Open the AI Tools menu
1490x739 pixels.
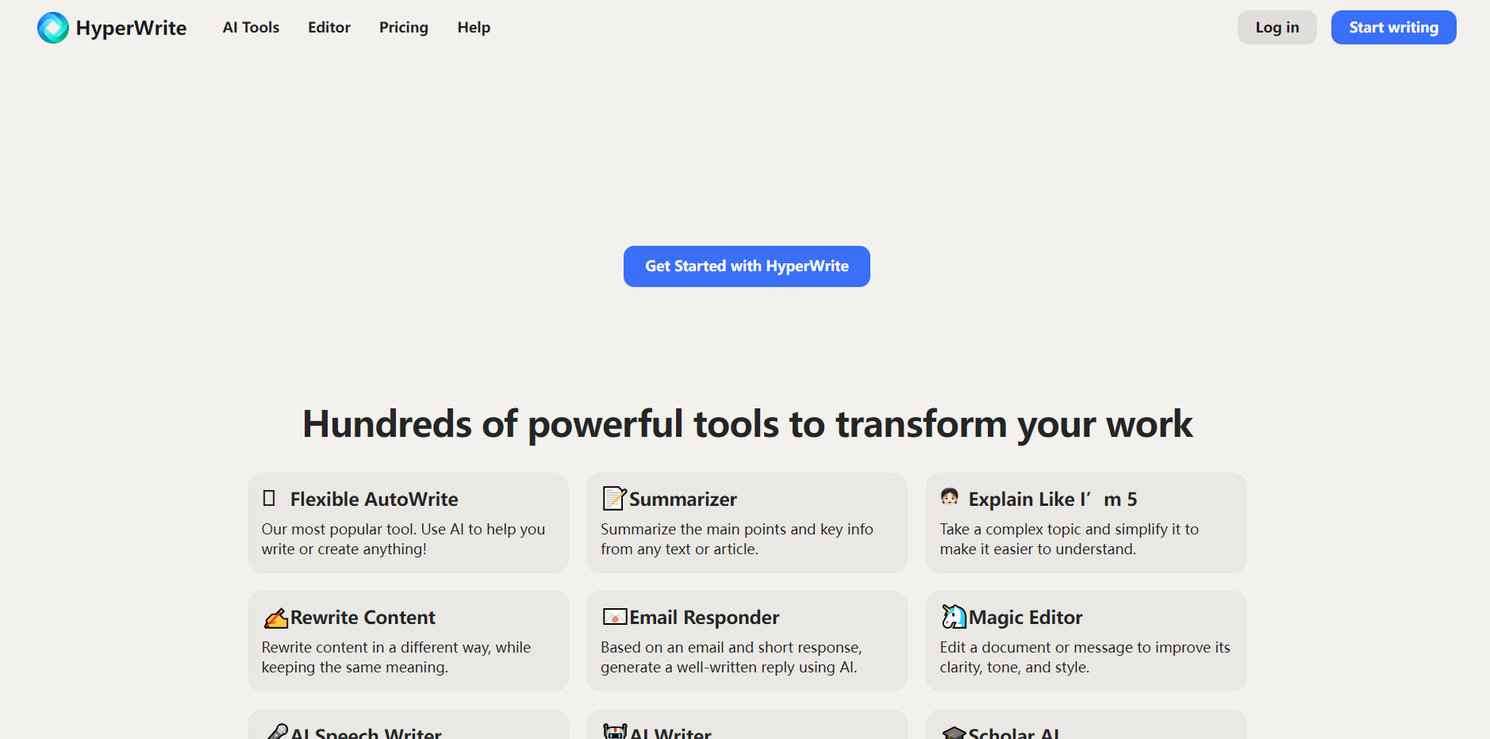(251, 28)
